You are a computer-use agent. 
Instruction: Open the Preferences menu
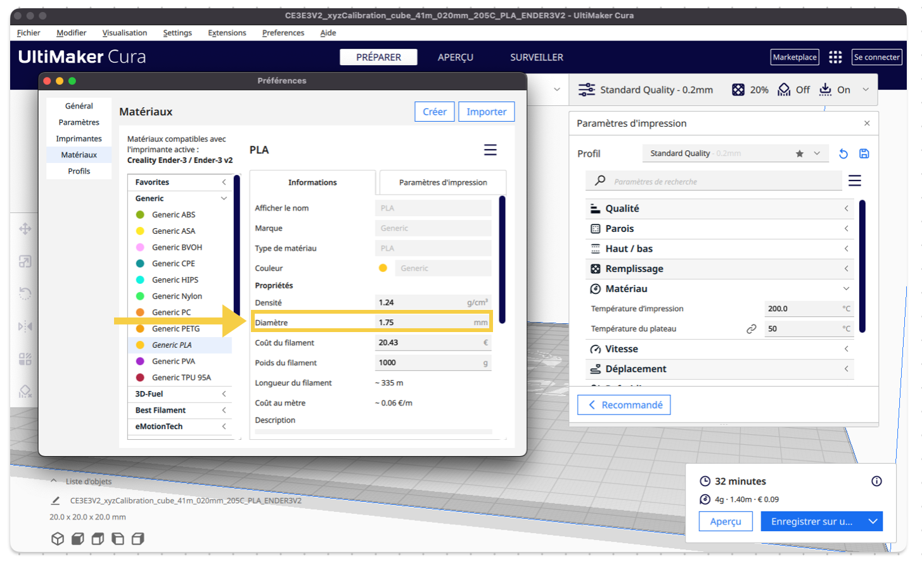tap(283, 33)
